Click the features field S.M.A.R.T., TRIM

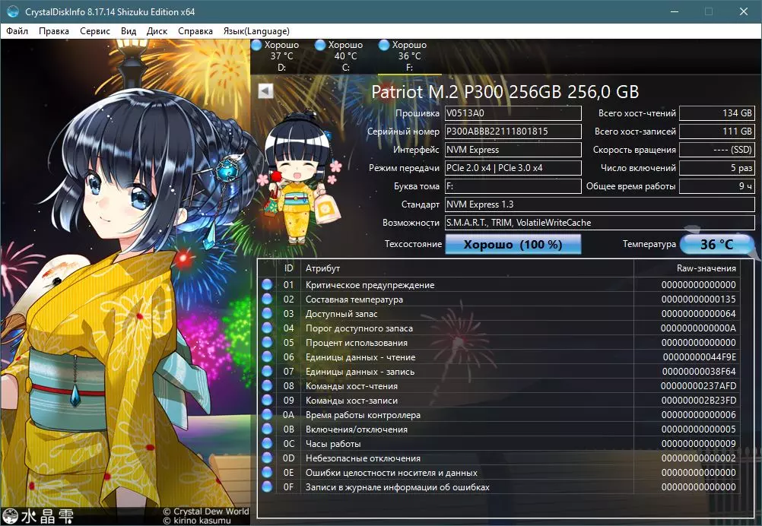pyautogui.click(x=600, y=223)
